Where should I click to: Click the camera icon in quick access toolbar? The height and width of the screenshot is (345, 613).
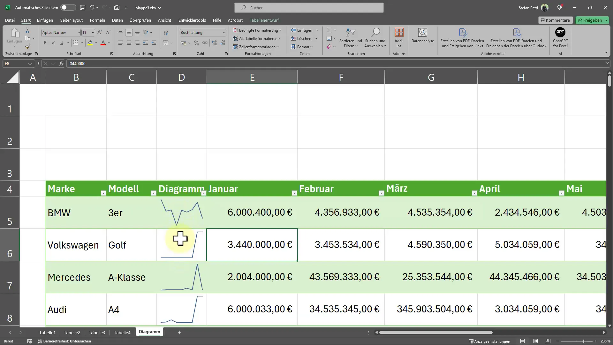coord(117,7)
